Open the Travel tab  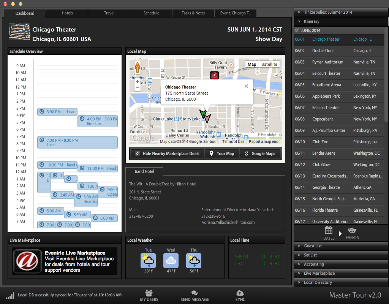[x=109, y=13]
